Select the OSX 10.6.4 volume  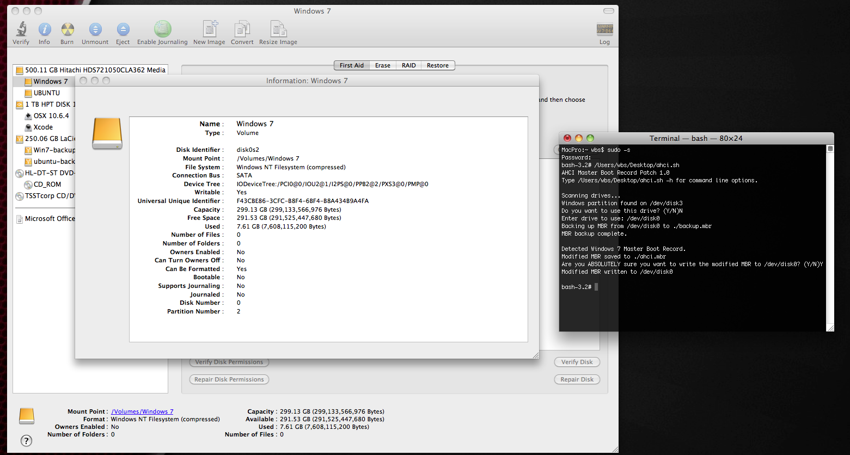pos(44,116)
